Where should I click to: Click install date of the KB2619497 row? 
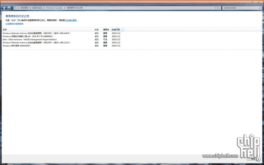pyautogui.click(x=116, y=46)
